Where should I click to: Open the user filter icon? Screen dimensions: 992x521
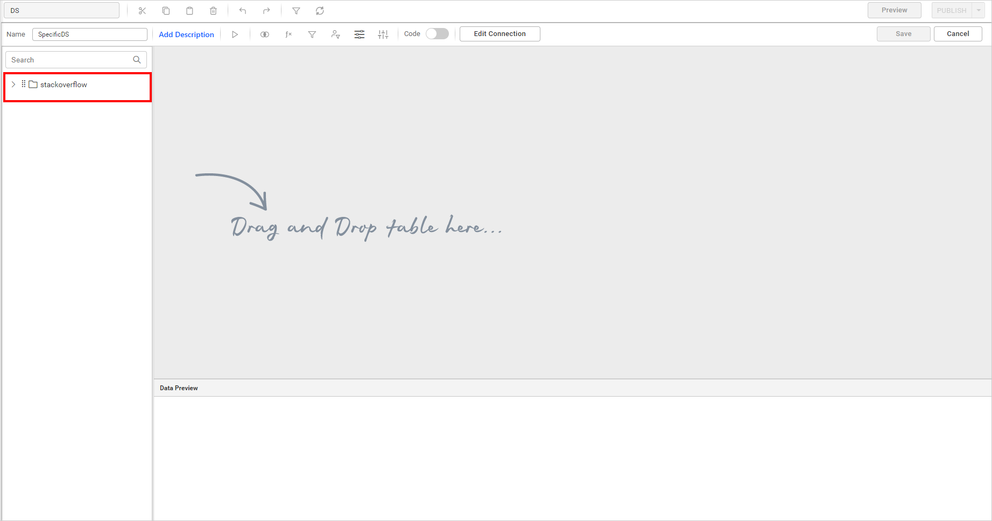[x=335, y=34]
